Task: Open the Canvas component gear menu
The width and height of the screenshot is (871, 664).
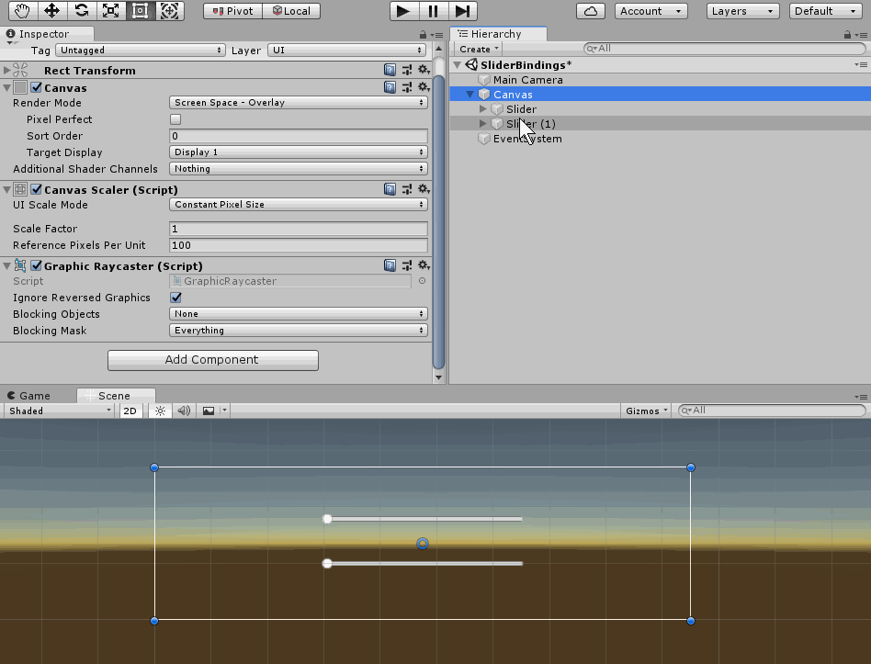Action: pos(424,87)
